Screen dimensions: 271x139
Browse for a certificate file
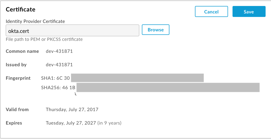tap(156, 30)
